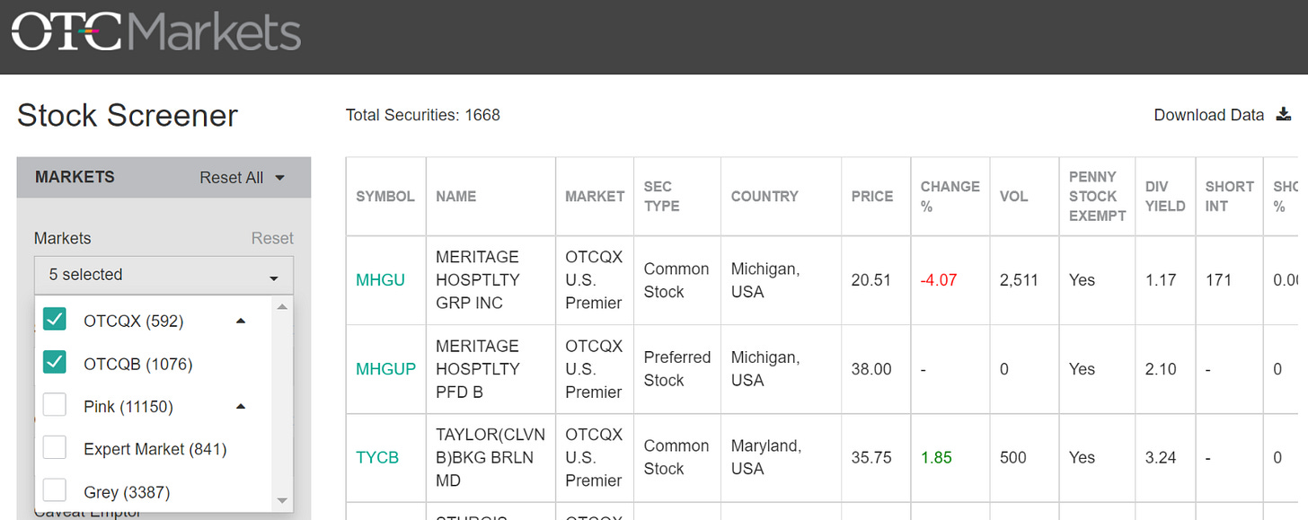Collapse the OTCQX sub-market triangle
The width and height of the screenshot is (1308, 520).
tap(240, 321)
